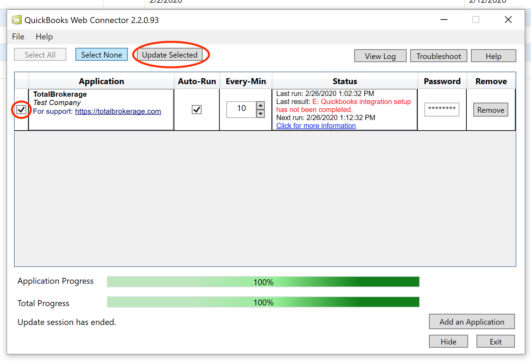The image size is (531, 363).
Task: Open the View Log button
Action: (x=380, y=56)
